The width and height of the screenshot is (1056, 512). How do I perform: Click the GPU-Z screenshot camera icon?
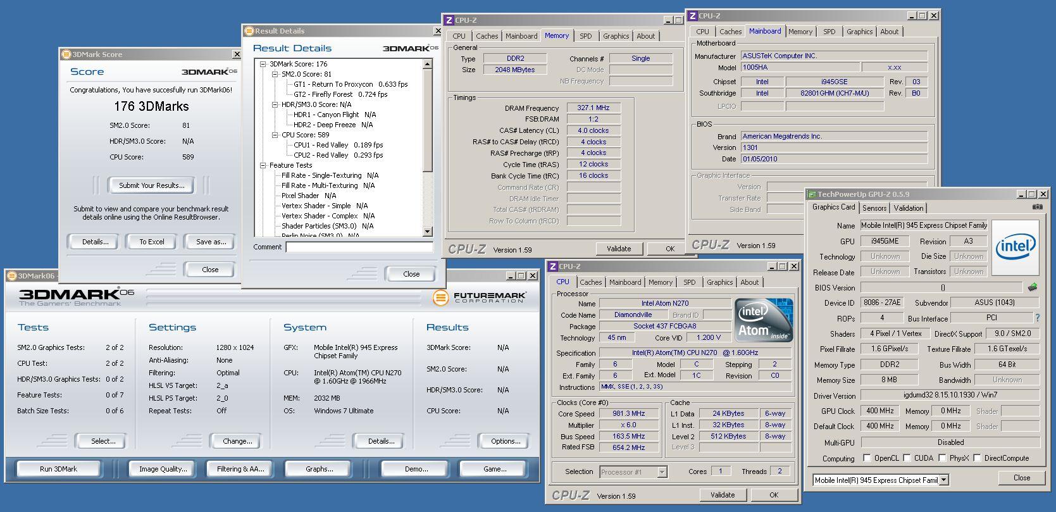click(x=1037, y=207)
